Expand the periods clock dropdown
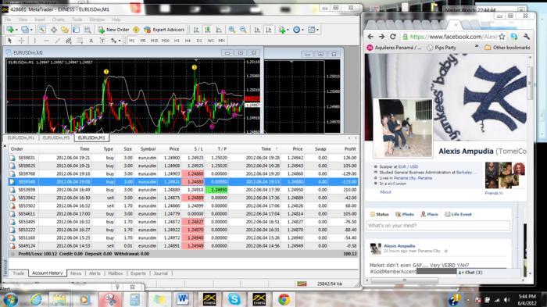Viewport: 547px width, 307px height. (302, 30)
